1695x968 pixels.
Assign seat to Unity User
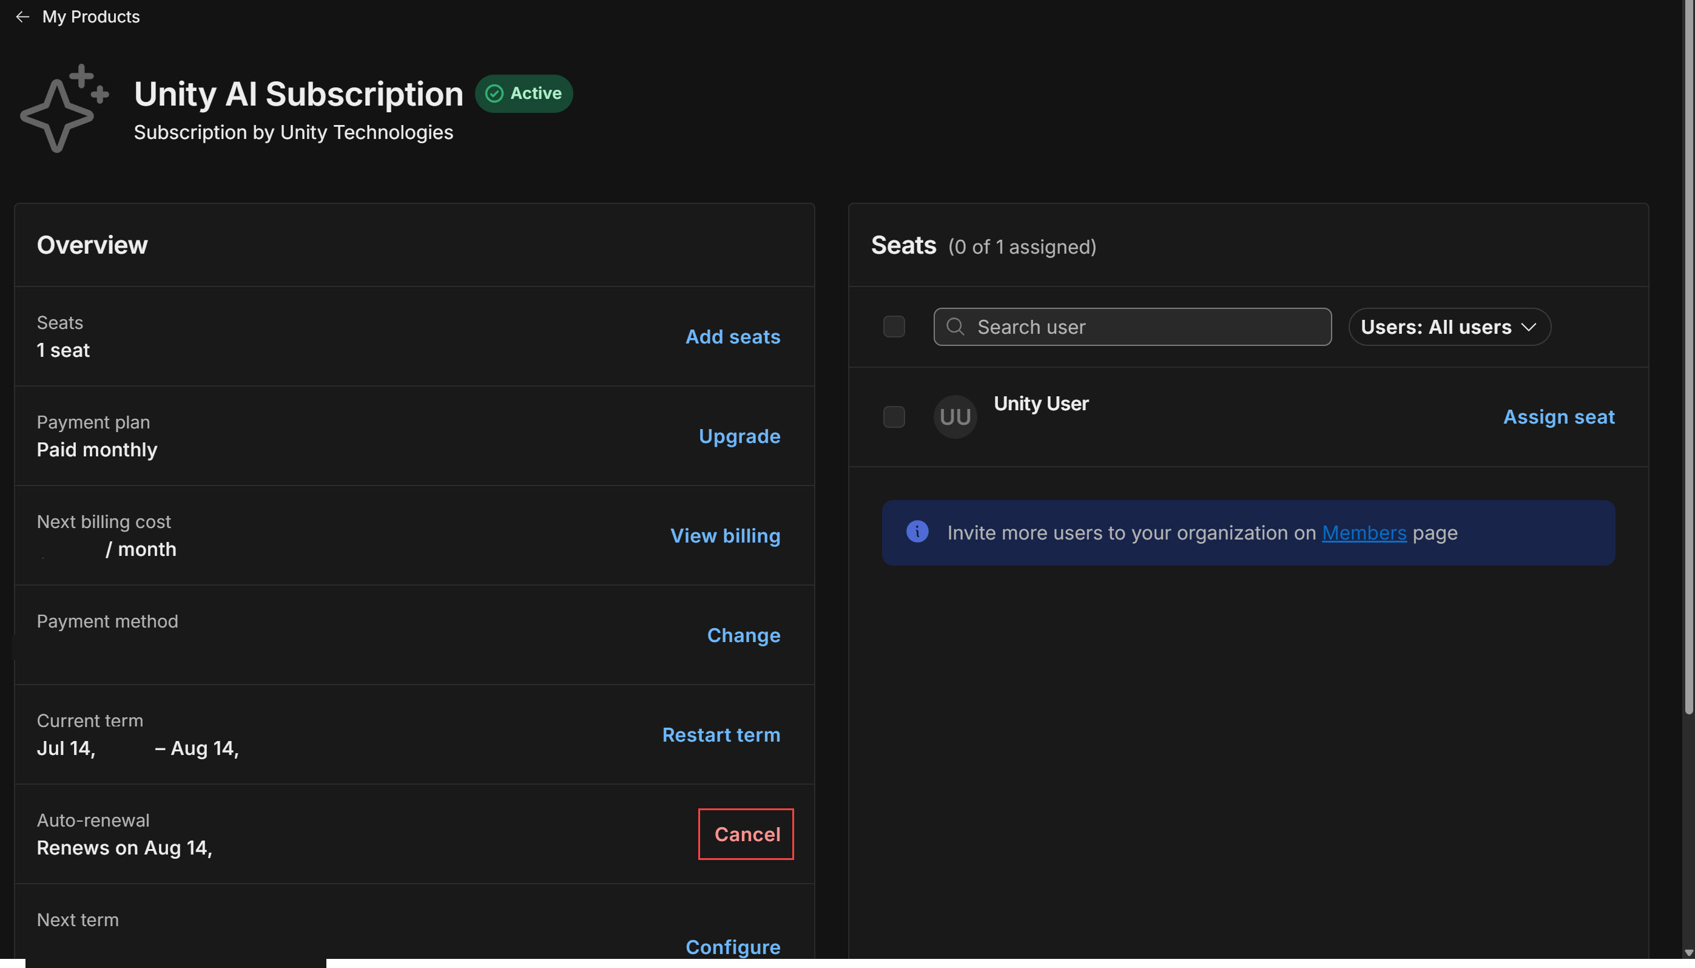1559,417
